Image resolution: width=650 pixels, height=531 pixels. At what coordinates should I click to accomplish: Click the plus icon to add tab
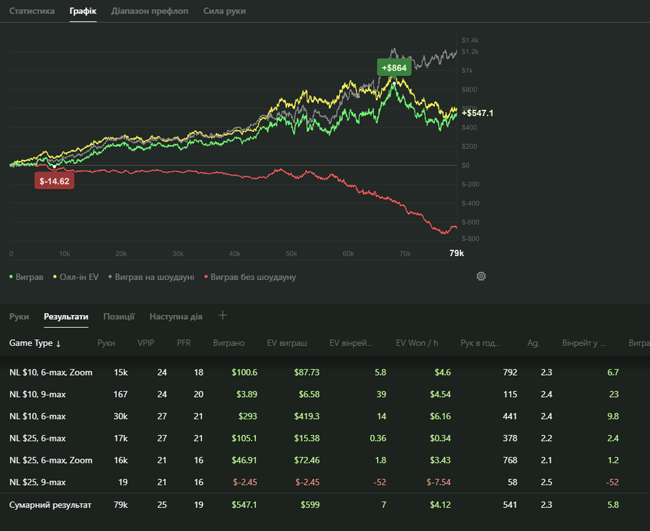click(222, 316)
